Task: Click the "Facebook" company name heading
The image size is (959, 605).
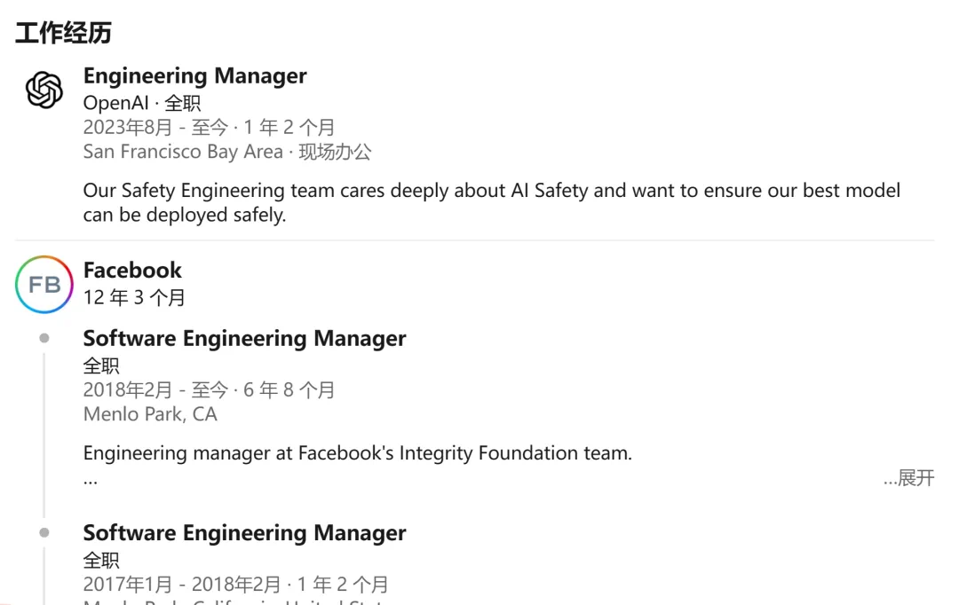Action: [132, 270]
